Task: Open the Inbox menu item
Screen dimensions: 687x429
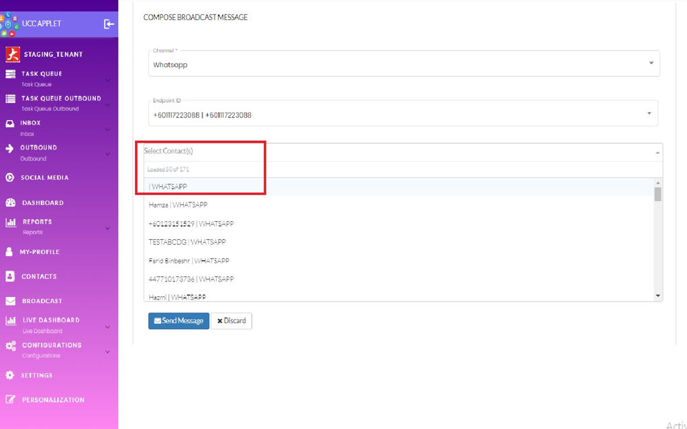Action: pos(30,123)
